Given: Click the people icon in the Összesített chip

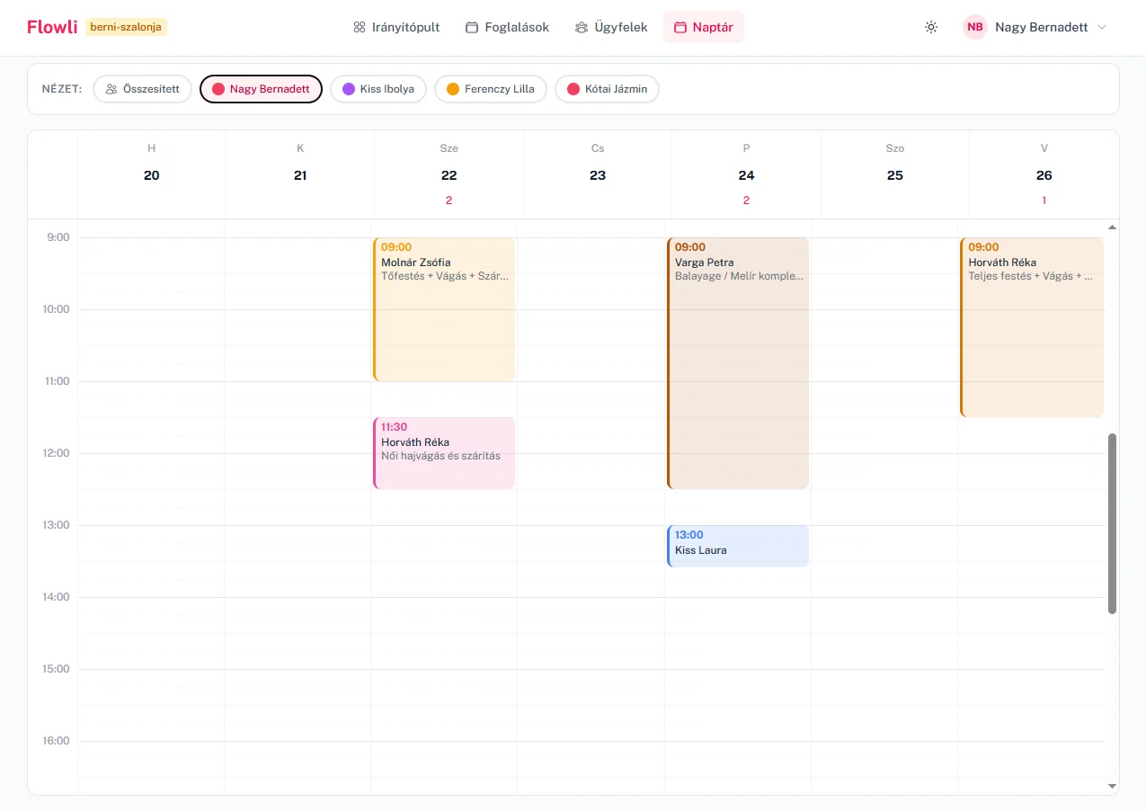Looking at the screenshot, I should (x=111, y=89).
